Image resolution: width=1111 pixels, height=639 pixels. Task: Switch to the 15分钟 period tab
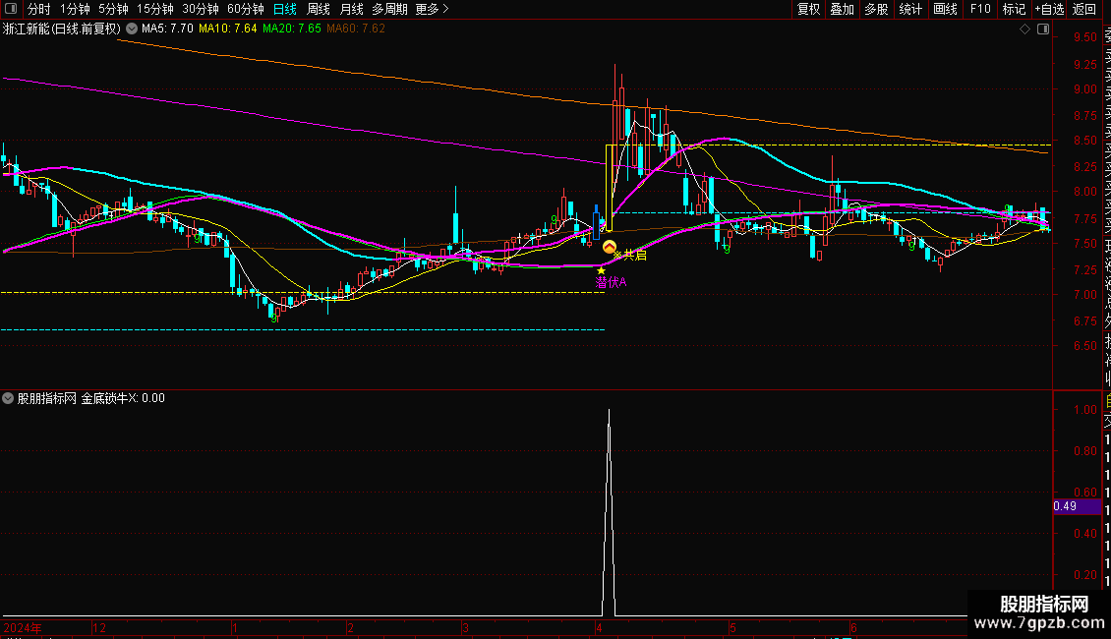click(x=155, y=9)
